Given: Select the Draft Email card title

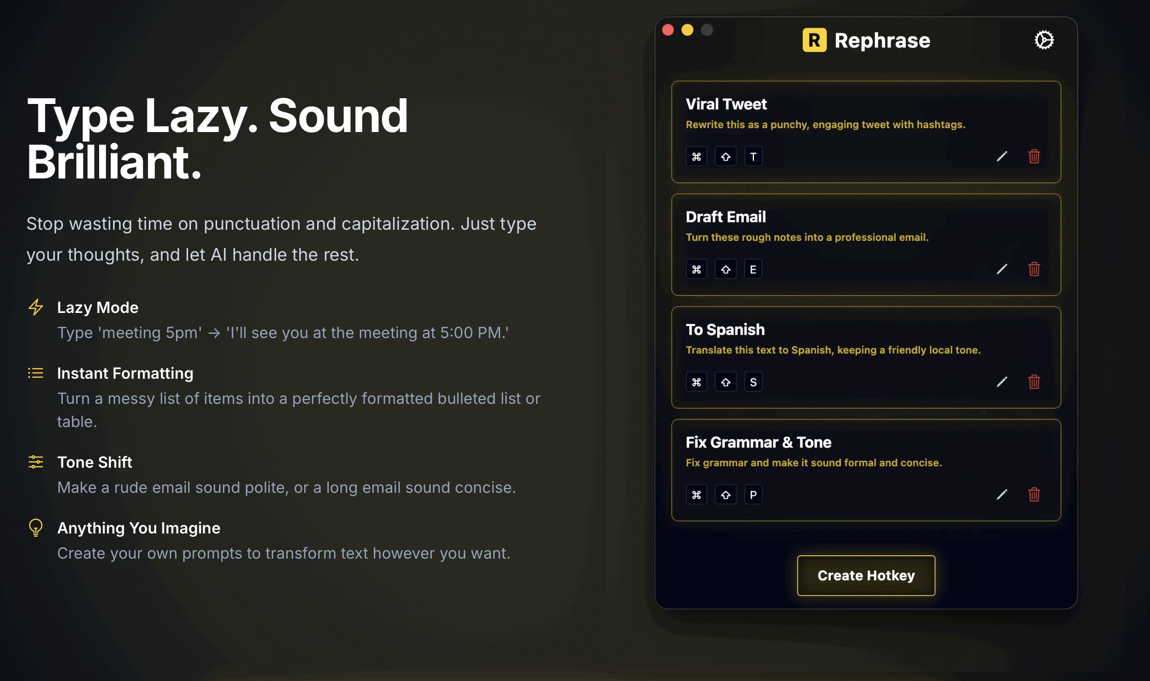Looking at the screenshot, I should (725, 217).
